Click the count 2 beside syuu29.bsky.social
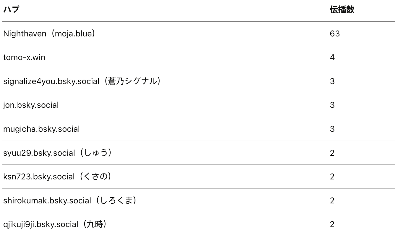Image resolution: width=398 pixels, height=241 pixels. (332, 153)
